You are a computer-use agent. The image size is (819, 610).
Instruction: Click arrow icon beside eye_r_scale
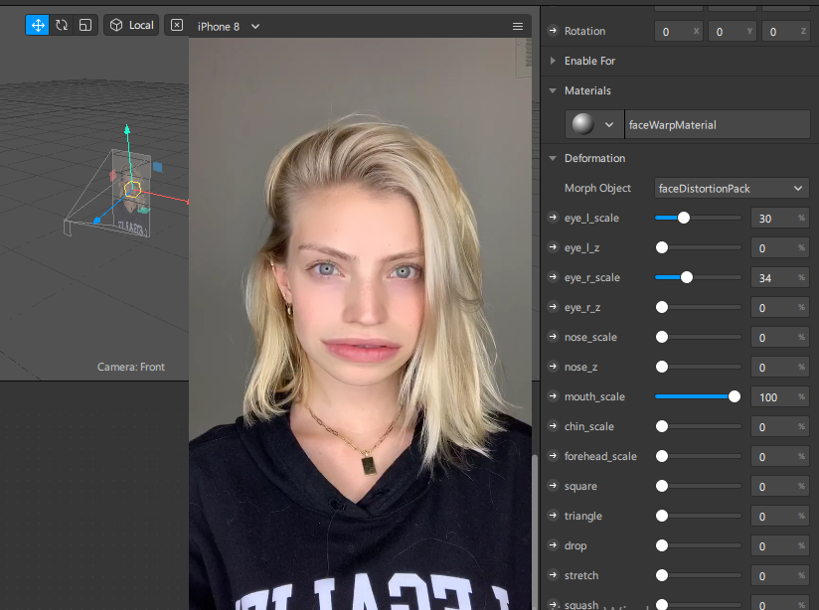click(553, 277)
